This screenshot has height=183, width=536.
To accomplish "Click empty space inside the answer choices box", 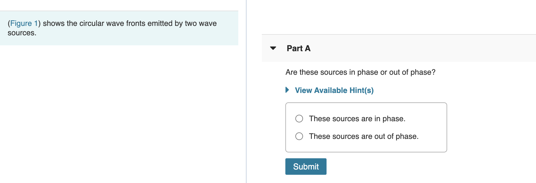I will pos(430,146).
